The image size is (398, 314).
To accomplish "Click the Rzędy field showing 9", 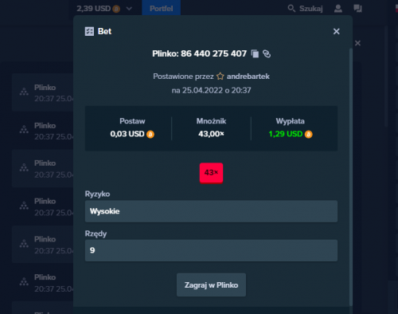I will [211, 250].
